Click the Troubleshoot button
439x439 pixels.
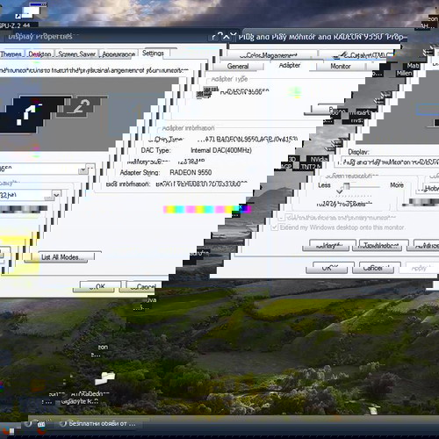[379, 246]
